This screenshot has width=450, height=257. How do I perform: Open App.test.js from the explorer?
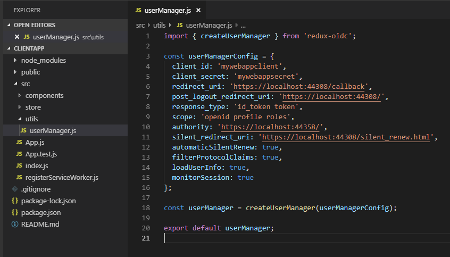point(41,154)
